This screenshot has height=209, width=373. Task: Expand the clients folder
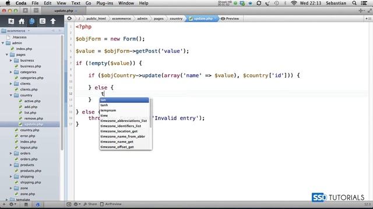click(11, 84)
